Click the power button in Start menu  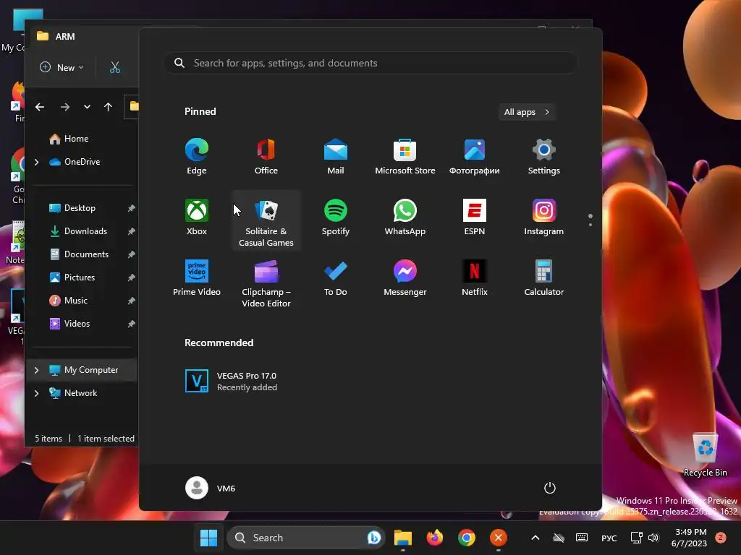point(550,488)
